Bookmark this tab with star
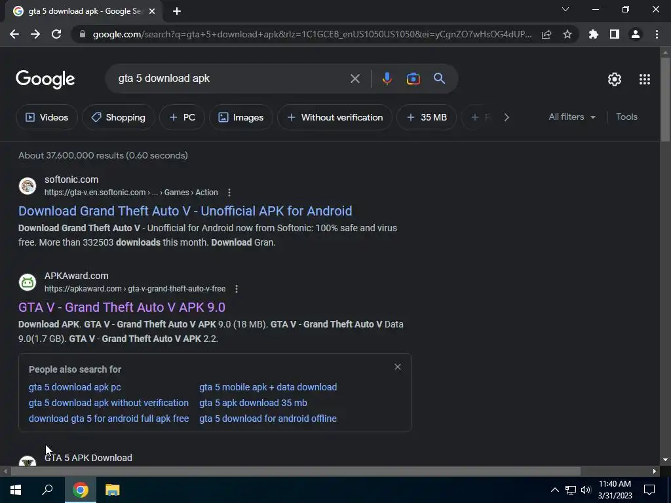The image size is (671, 503). point(567,34)
